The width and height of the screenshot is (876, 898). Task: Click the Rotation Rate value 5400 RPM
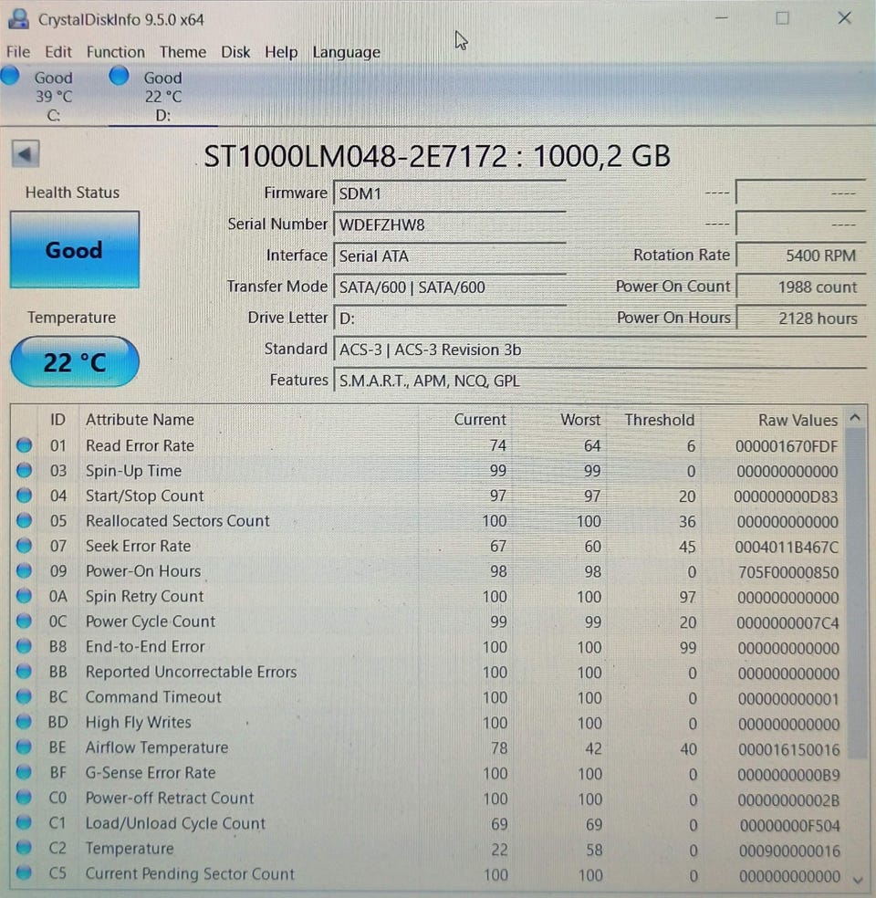[x=800, y=256]
